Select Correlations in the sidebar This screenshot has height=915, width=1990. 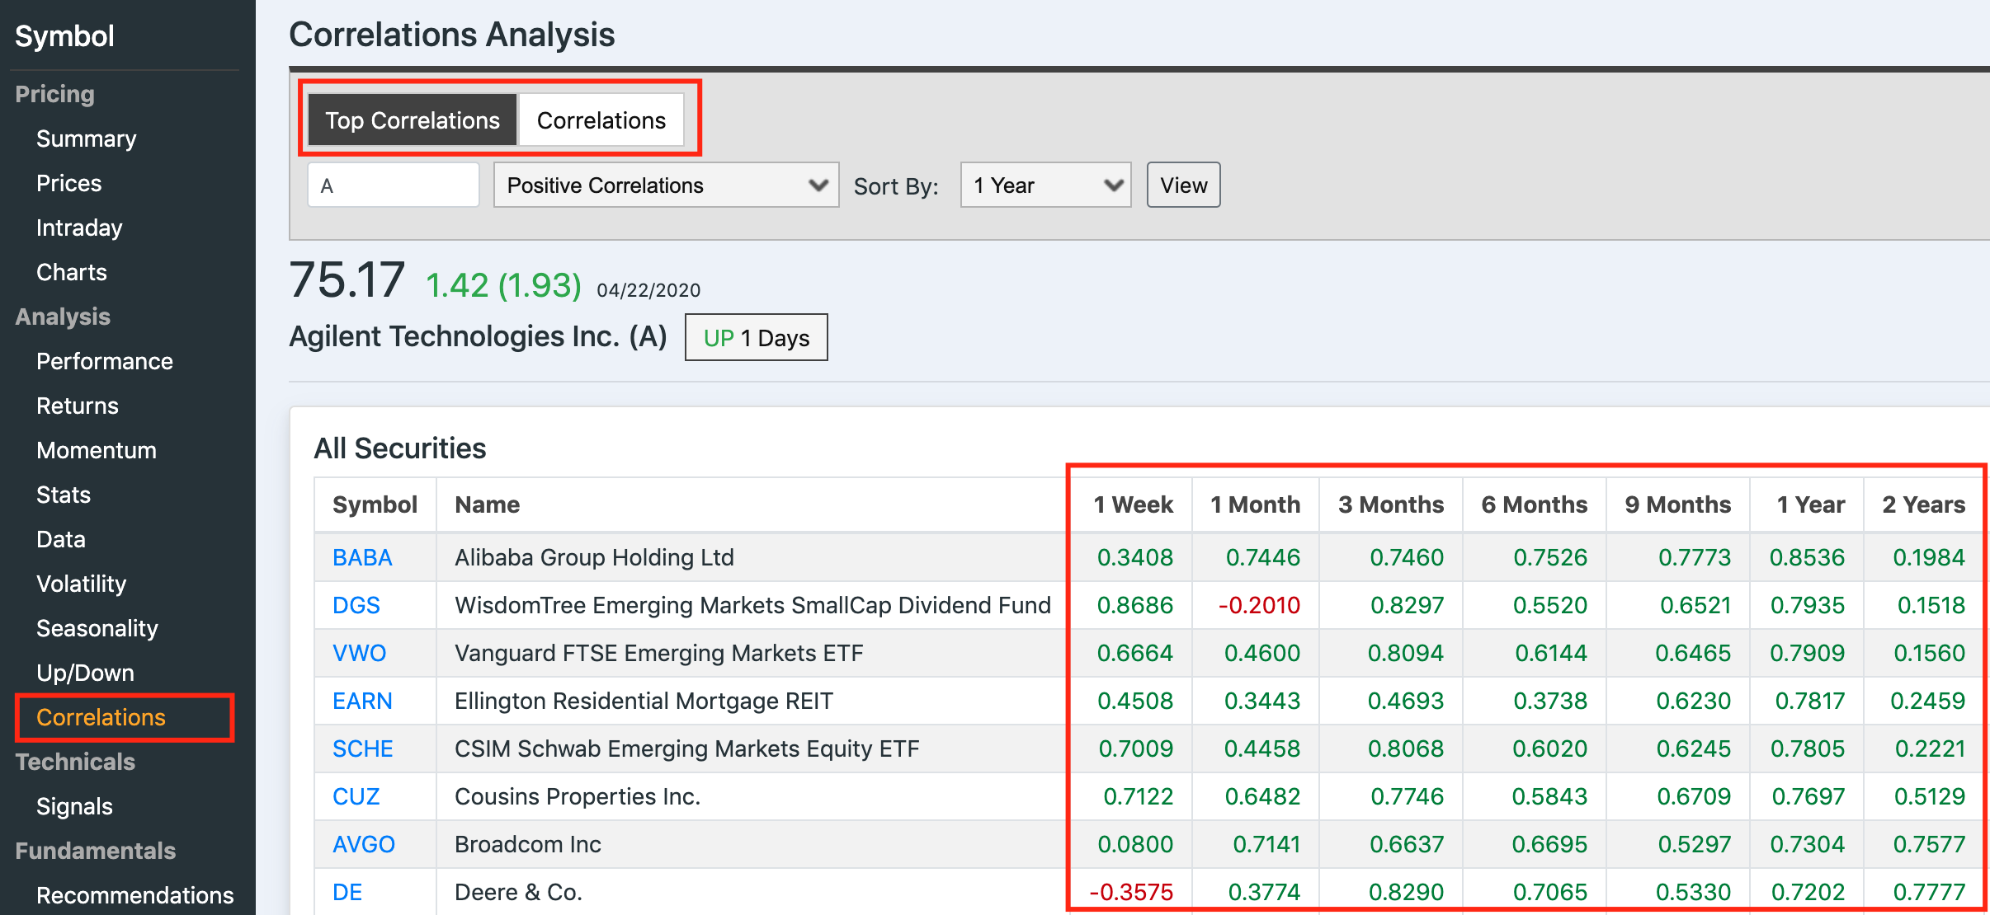[x=101, y=717]
